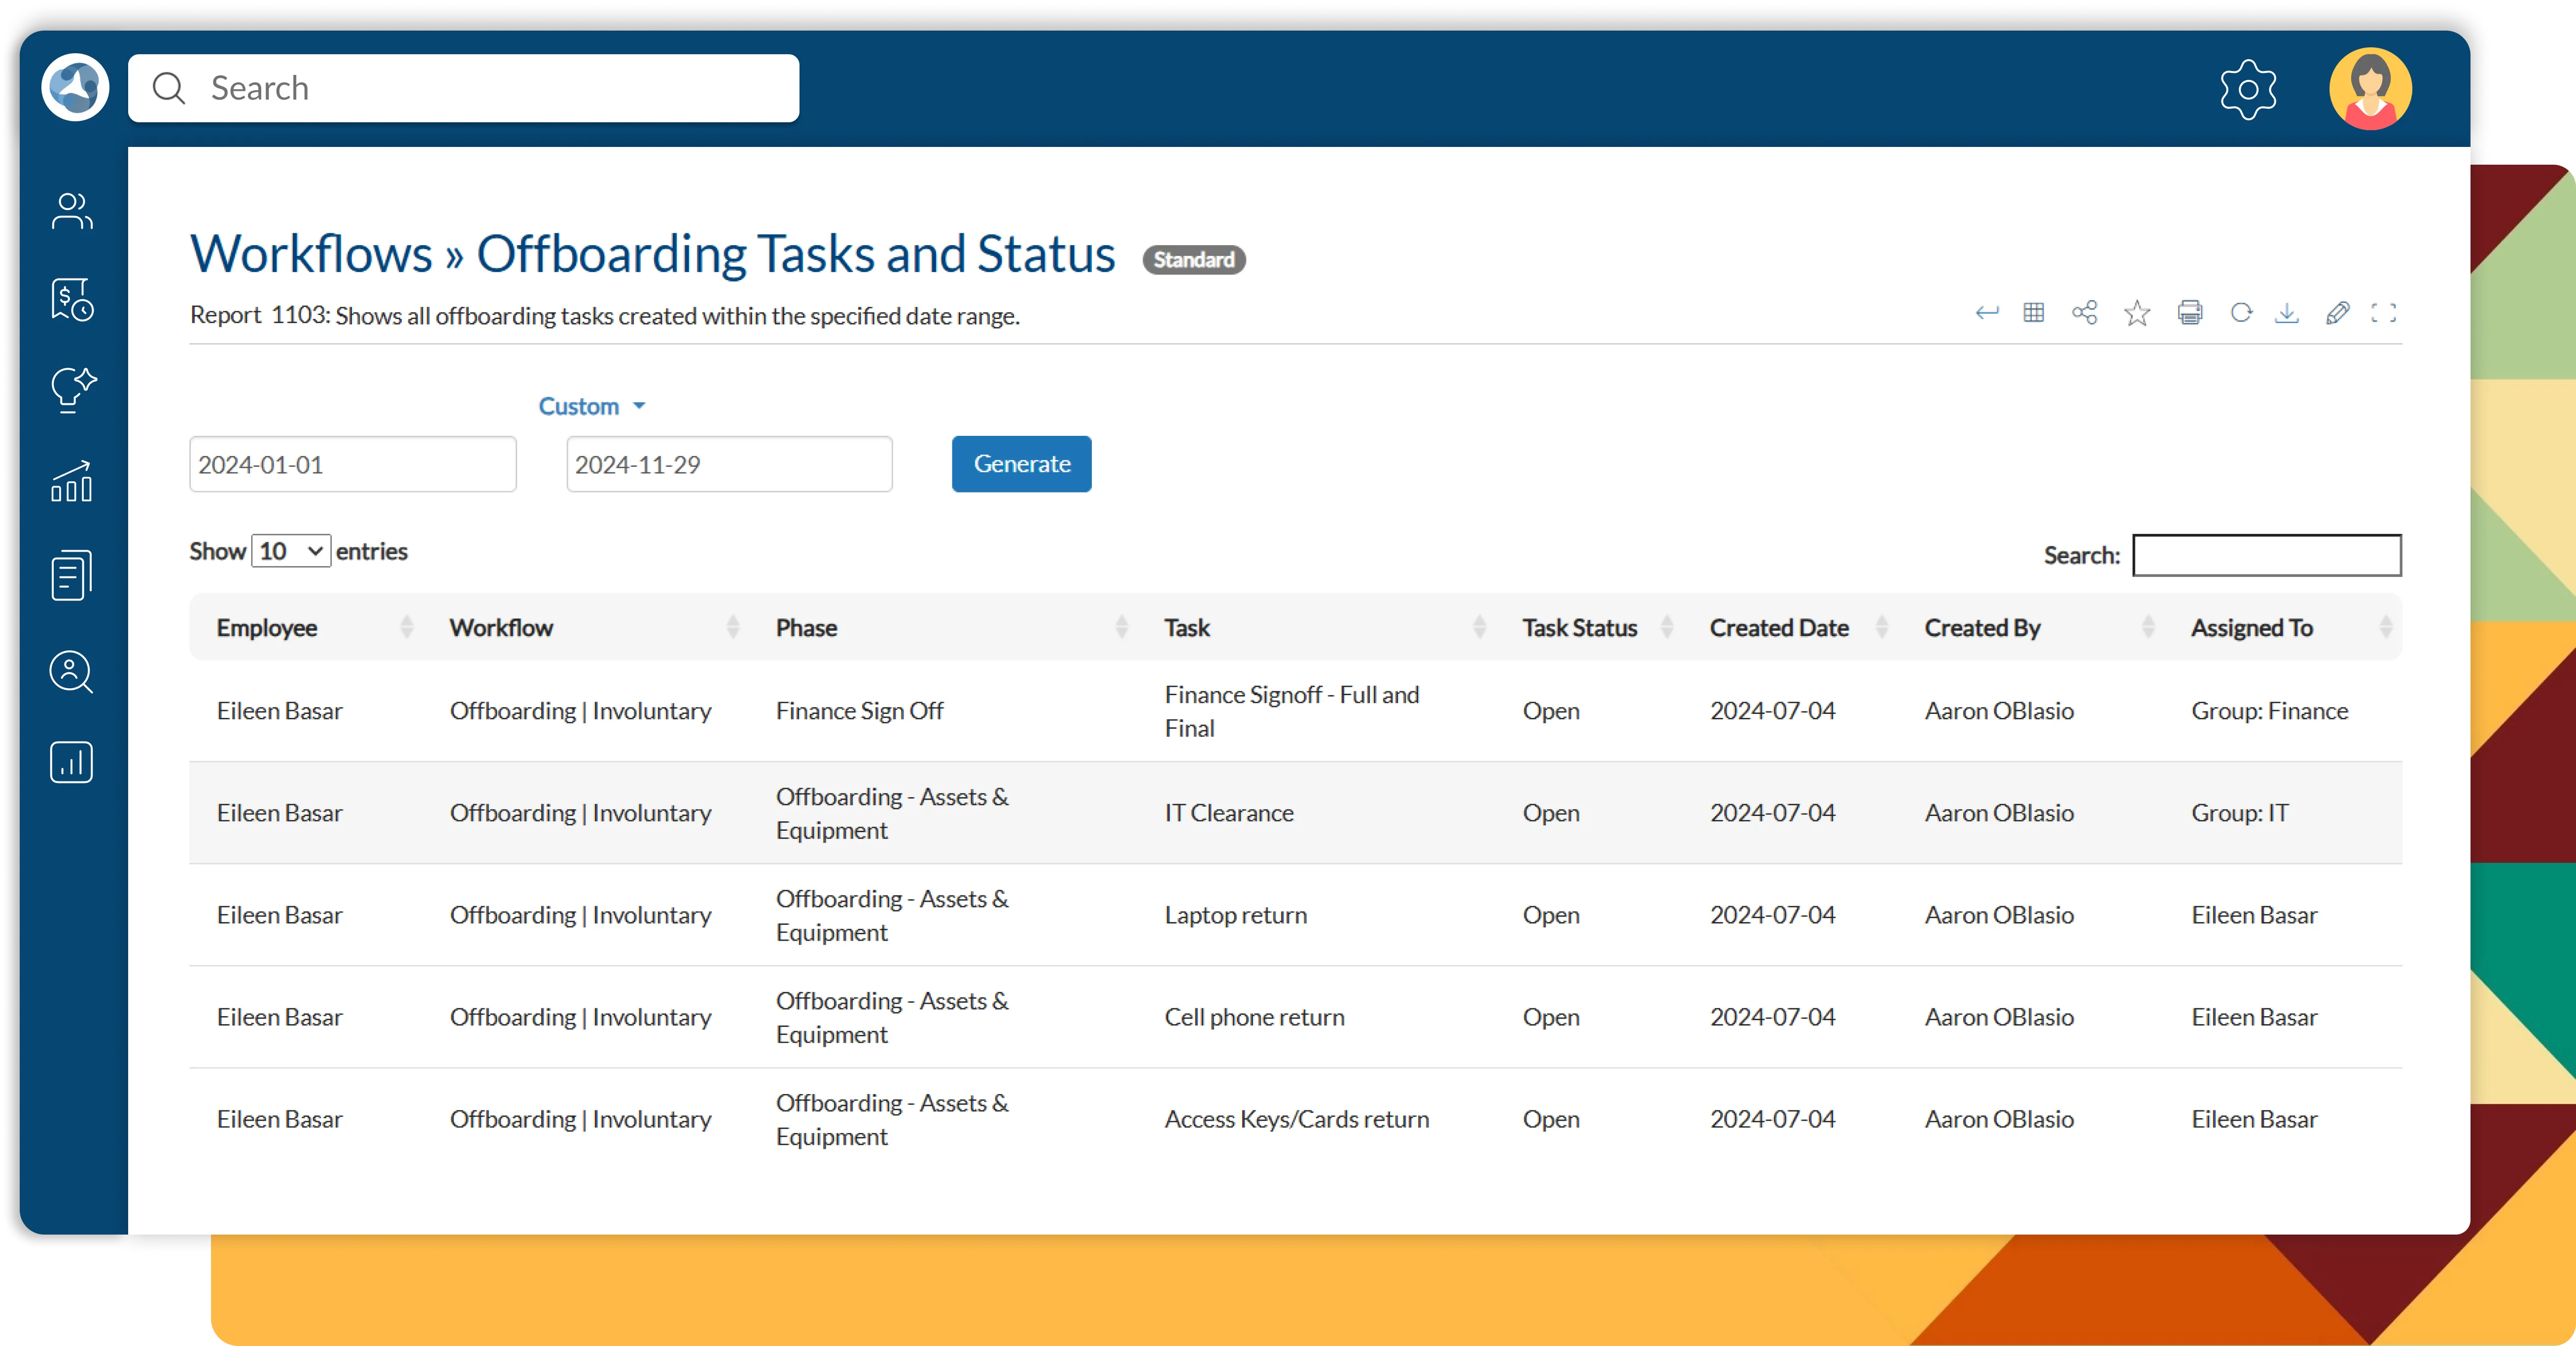Toggle fullscreen view icon

(x=2383, y=313)
